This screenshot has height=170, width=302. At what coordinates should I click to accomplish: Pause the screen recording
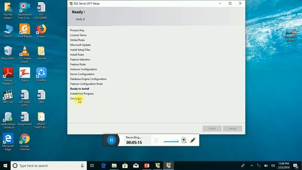(111, 140)
